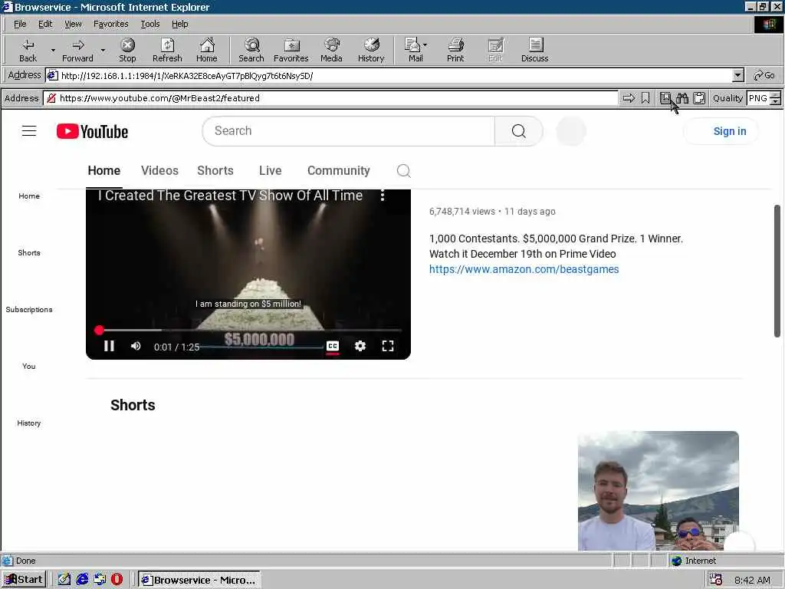785x589 pixels.
Task: Pause the playing video
Action: [109, 346]
